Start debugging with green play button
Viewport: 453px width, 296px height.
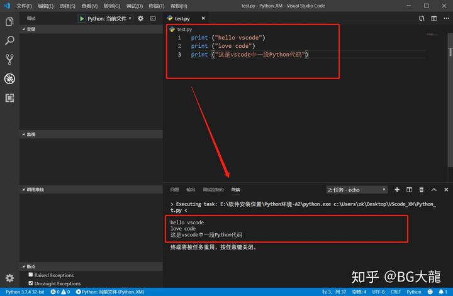click(82, 19)
